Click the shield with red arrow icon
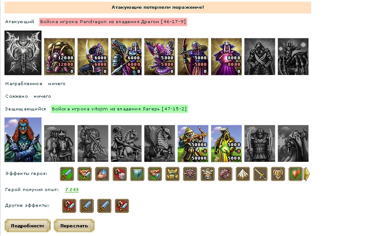The image size is (378, 236). pyautogui.click(x=295, y=174)
